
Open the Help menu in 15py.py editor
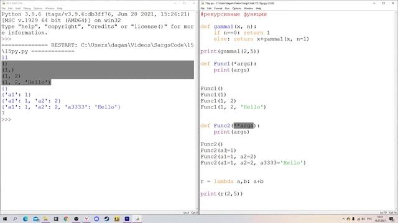click(x=259, y=8)
